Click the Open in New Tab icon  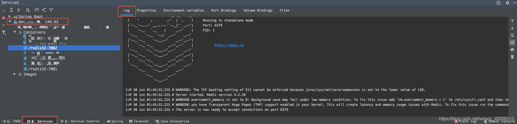coord(37,10)
